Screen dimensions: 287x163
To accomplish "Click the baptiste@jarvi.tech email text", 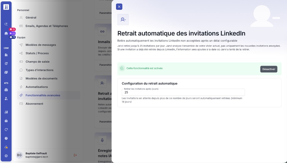I will point(37,157).
